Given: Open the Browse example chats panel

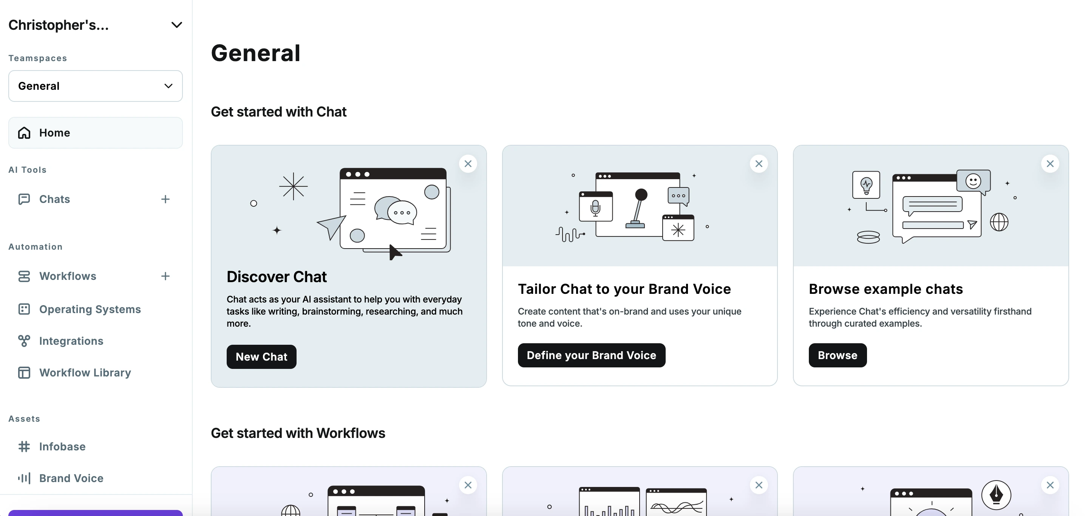Looking at the screenshot, I should [x=837, y=354].
